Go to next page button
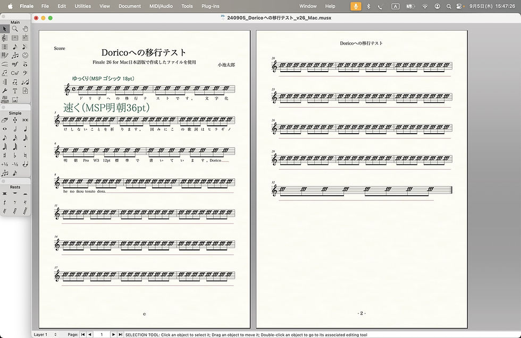 [x=114, y=334]
